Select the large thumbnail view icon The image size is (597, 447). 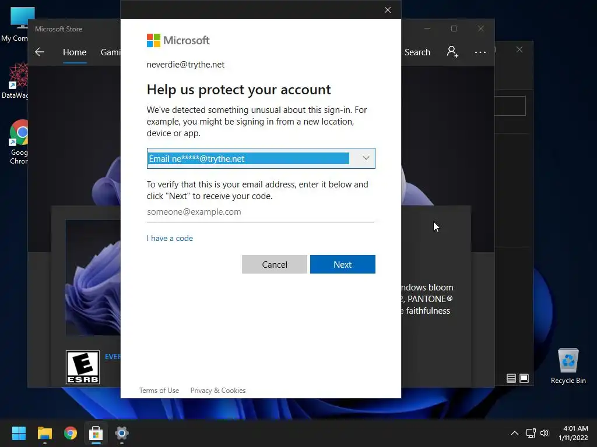click(524, 378)
